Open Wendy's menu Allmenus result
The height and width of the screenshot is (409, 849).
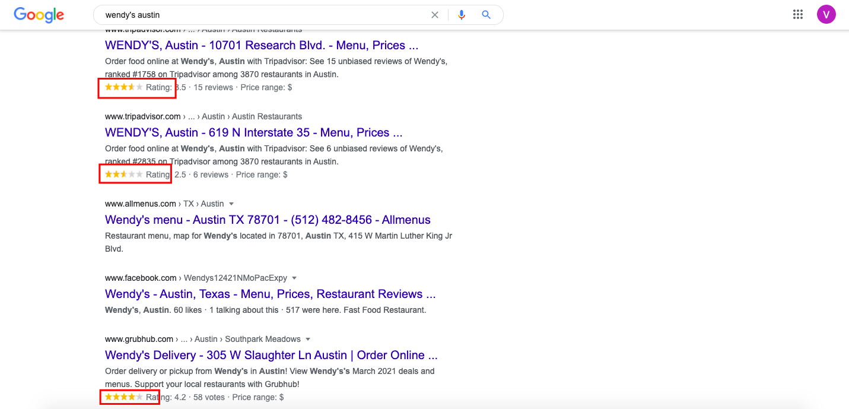tap(268, 220)
